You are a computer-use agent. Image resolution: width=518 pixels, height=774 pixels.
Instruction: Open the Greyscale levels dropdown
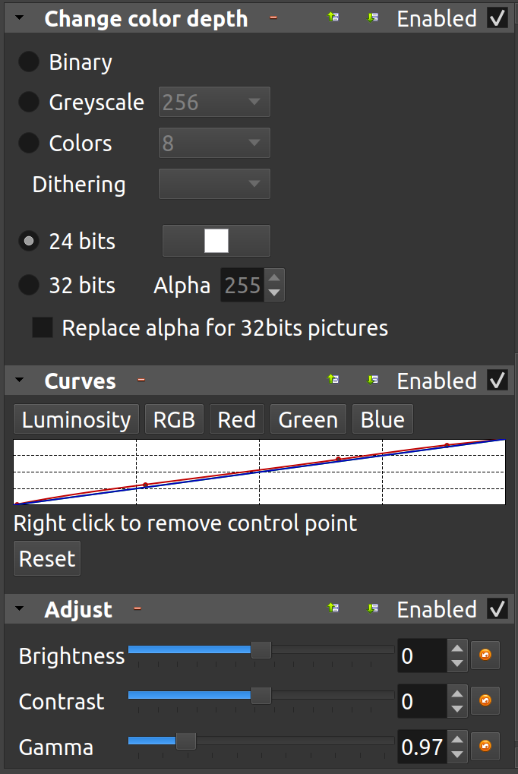click(214, 102)
